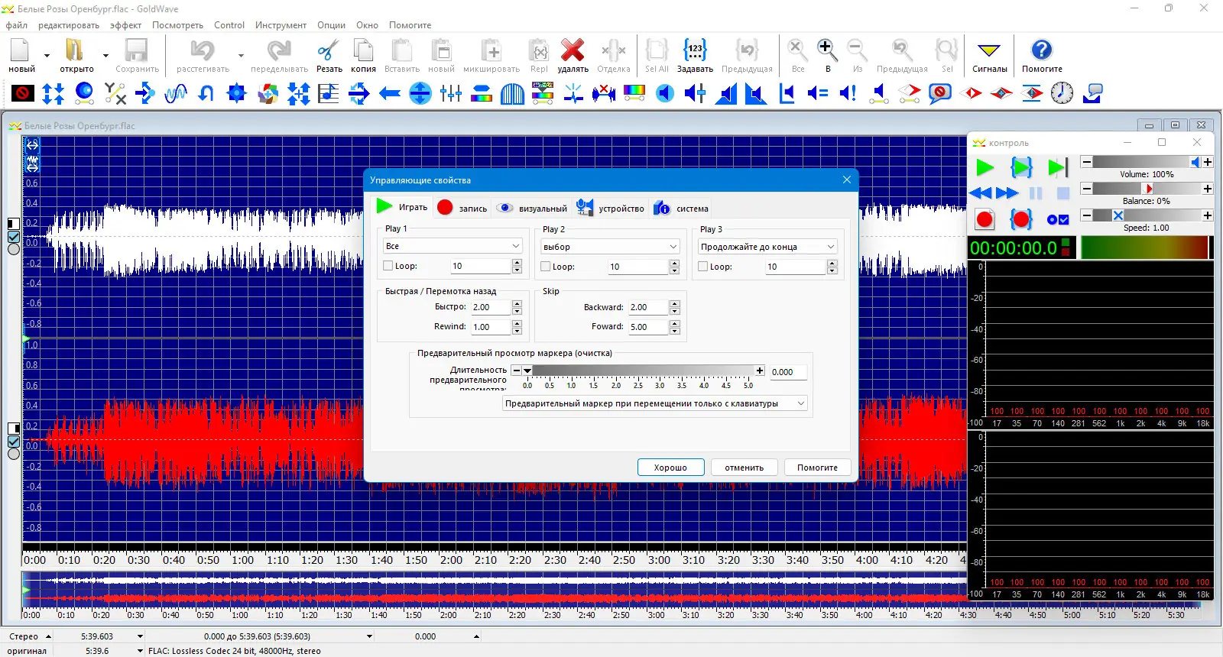This screenshot has width=1223, height=657.
Task: Open the Предварительный маркер dropdown list
Action: tap(654, 403)
